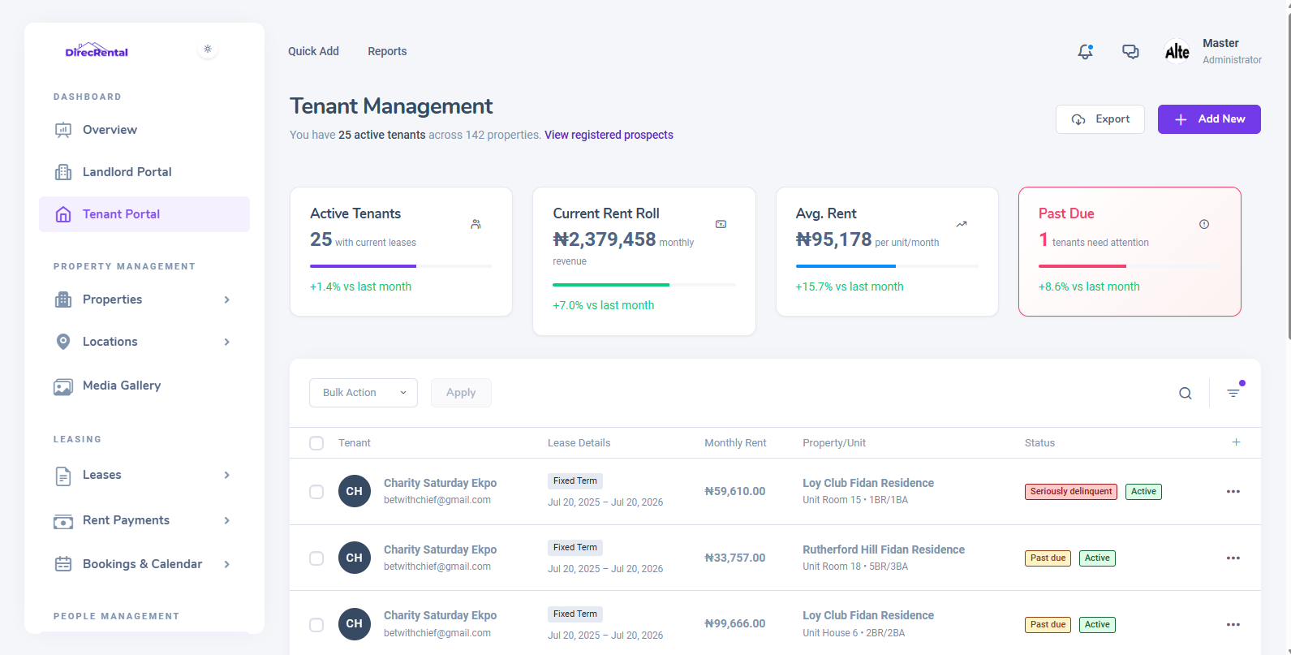
Task: Click the plus icon to add column
Action: (x=1236, y=442)
